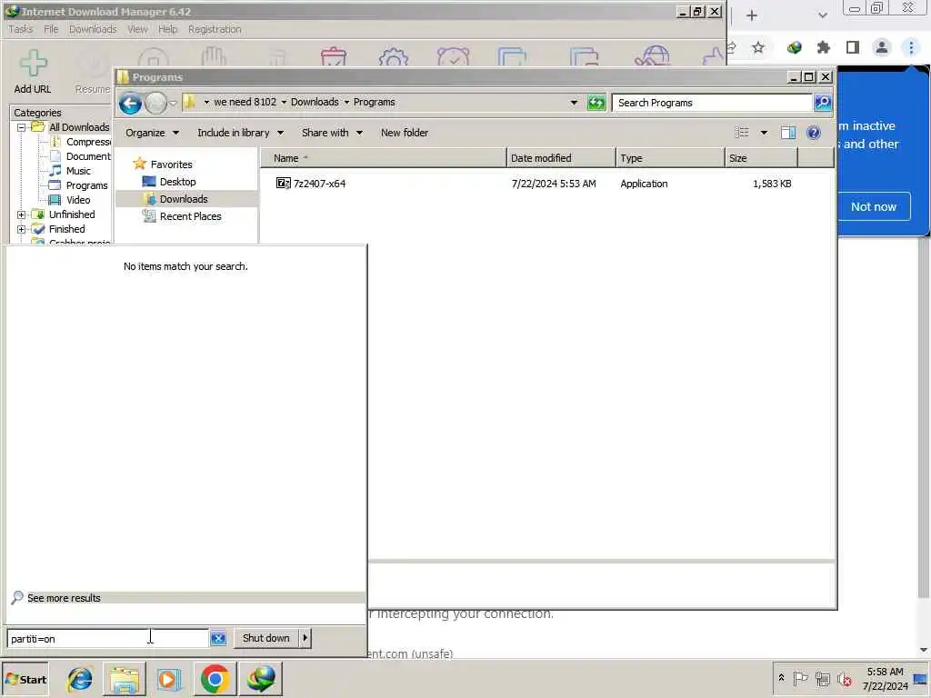Open the IDM Options gear icon
Image resolution: width=931 pixels, height=698 pixels.
coord(393,57)
